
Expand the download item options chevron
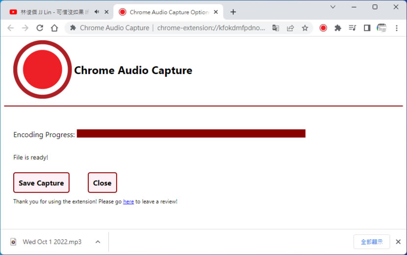tap(98, 242)
